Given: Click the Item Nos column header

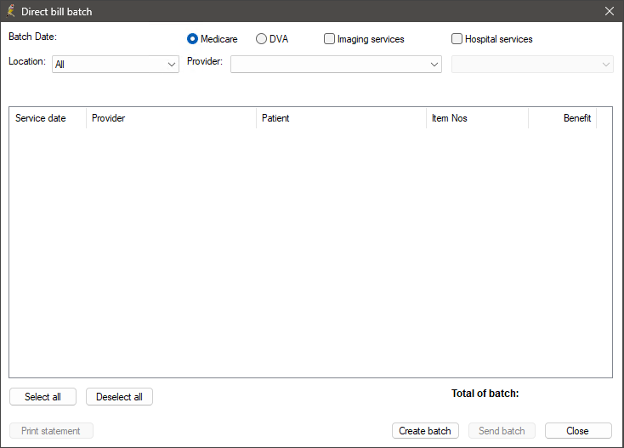Looking at the screenshot, I should [477, 118].
